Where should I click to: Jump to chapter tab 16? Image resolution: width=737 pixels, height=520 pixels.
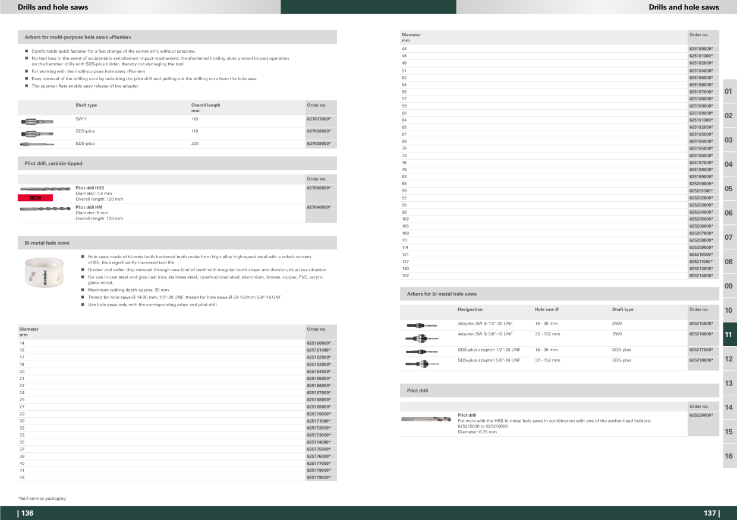(x=729, y=456)
